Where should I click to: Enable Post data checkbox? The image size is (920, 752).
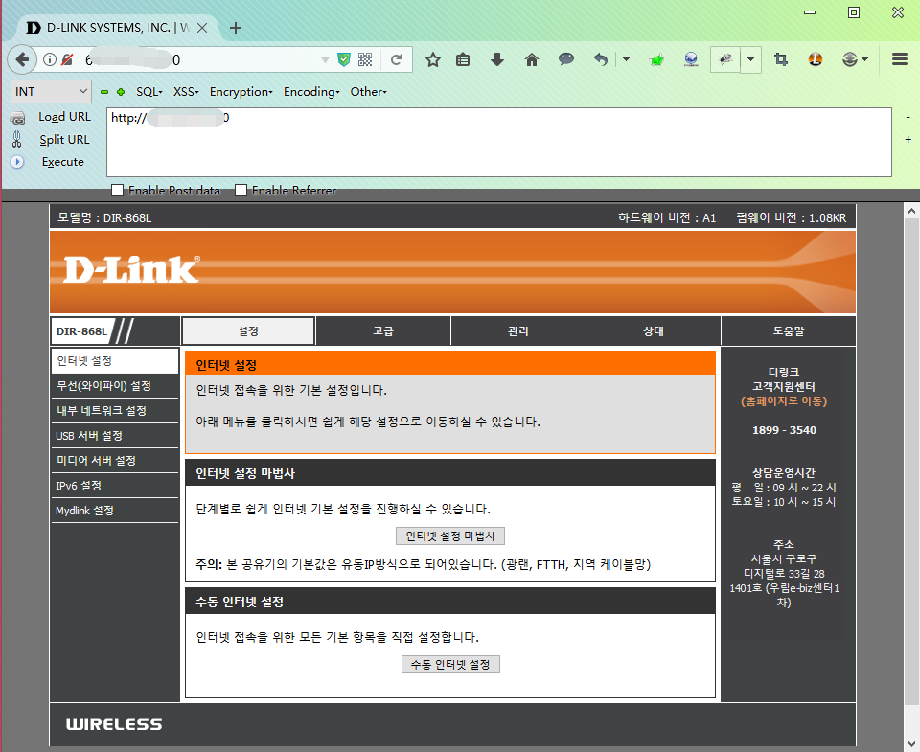click(117, 190)
